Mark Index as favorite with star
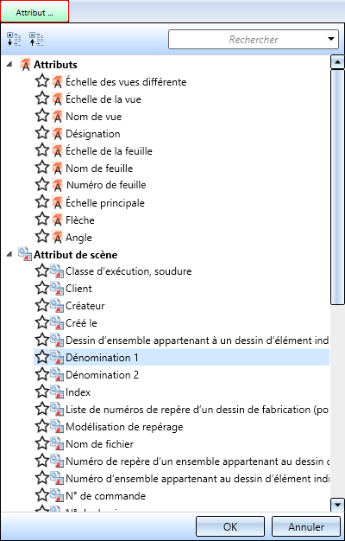345x541 pixels. click(x=42, y=391)
